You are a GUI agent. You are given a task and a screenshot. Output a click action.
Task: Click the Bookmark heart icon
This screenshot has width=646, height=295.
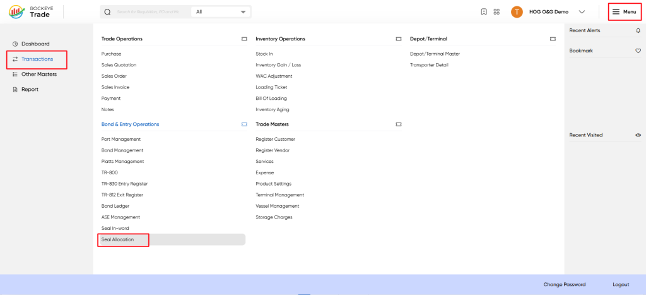click(638, 51)
